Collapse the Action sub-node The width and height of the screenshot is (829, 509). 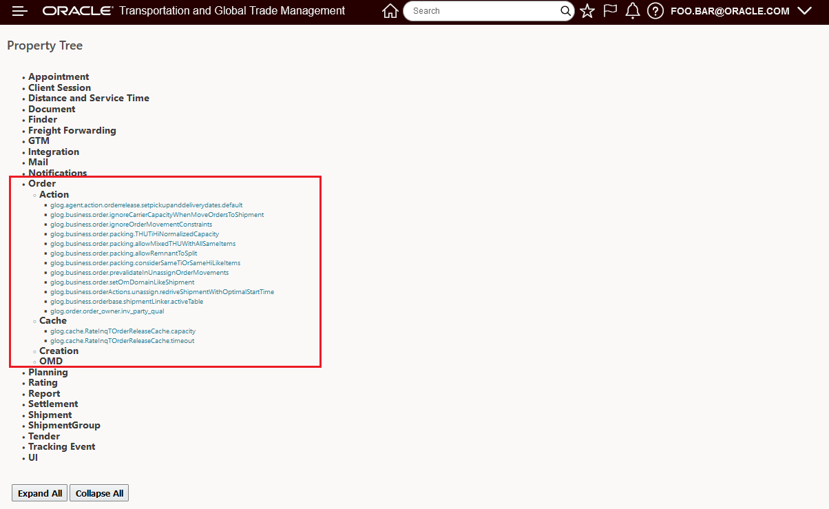tap(54, 194)
